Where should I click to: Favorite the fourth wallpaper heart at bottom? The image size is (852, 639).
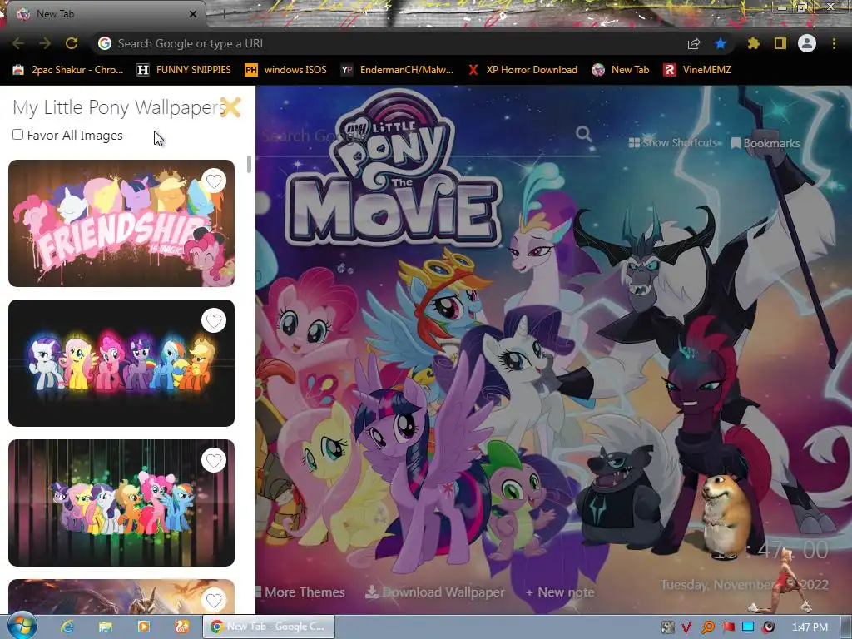point(214,600)
